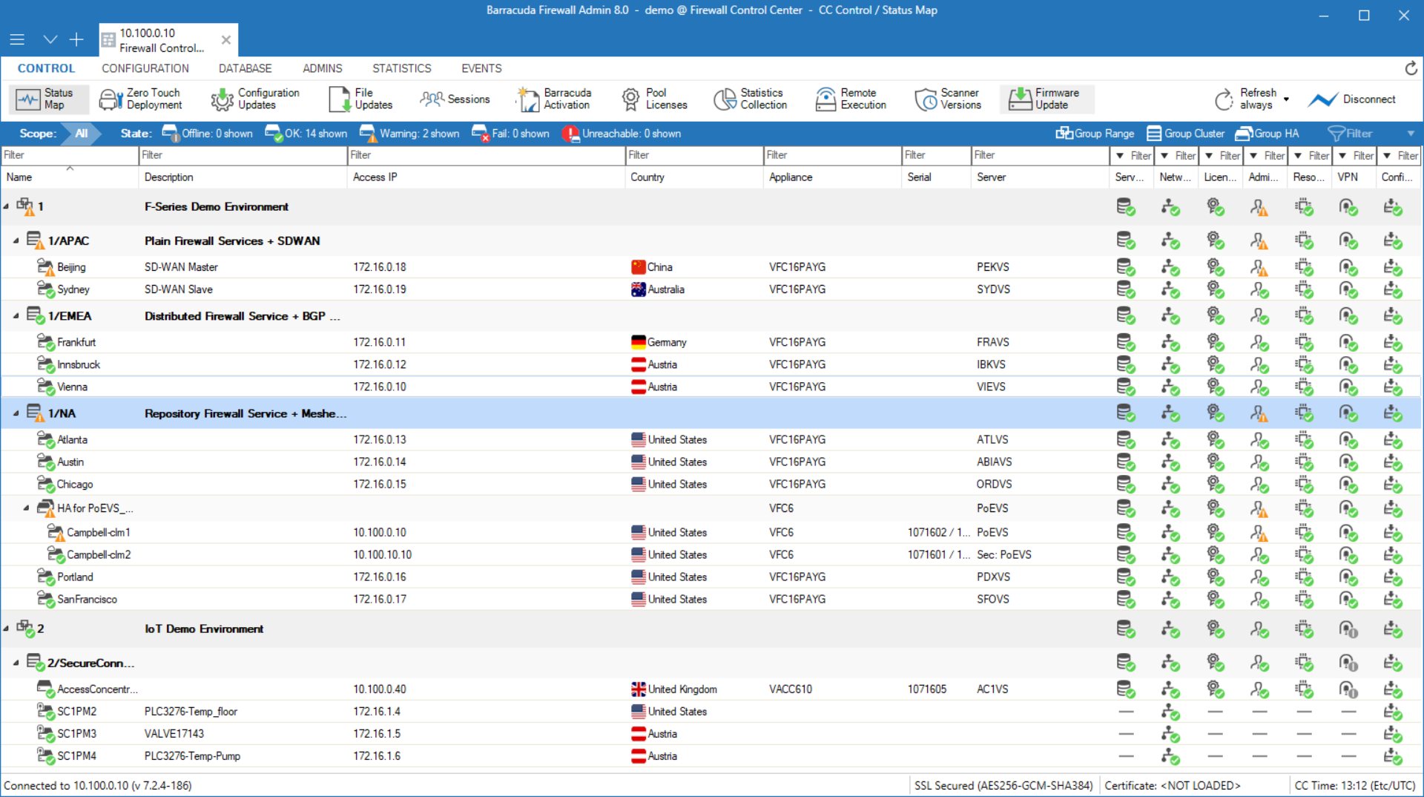Click the Name column filter field
The width and height of the screenshot is (1424, 797).
click(69, 155)
